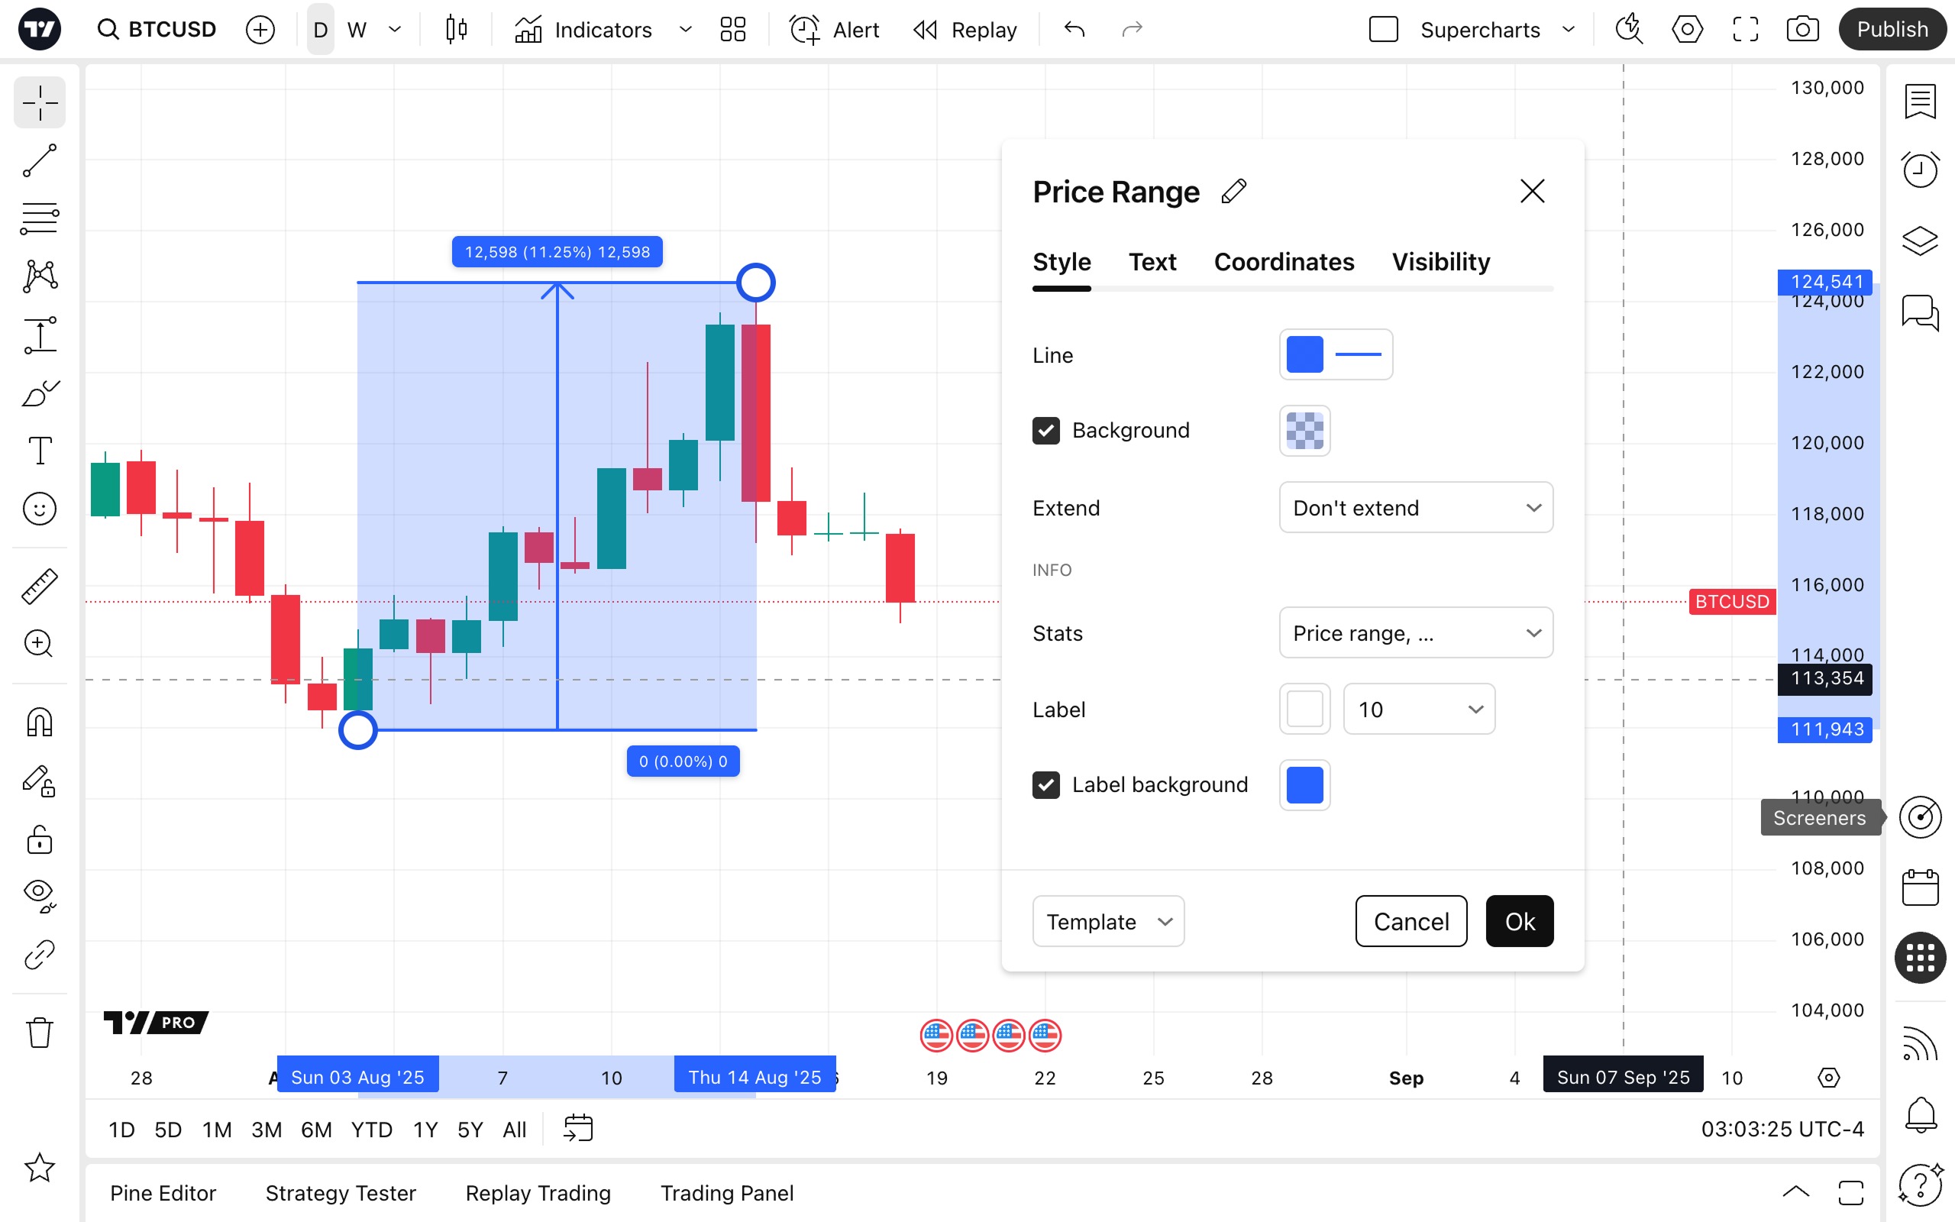The height and width of the screenshot is (1222, 1955).
Task: Click the trash remove drawings icon
Action: pyautogui.click(x=40, y=1032)
